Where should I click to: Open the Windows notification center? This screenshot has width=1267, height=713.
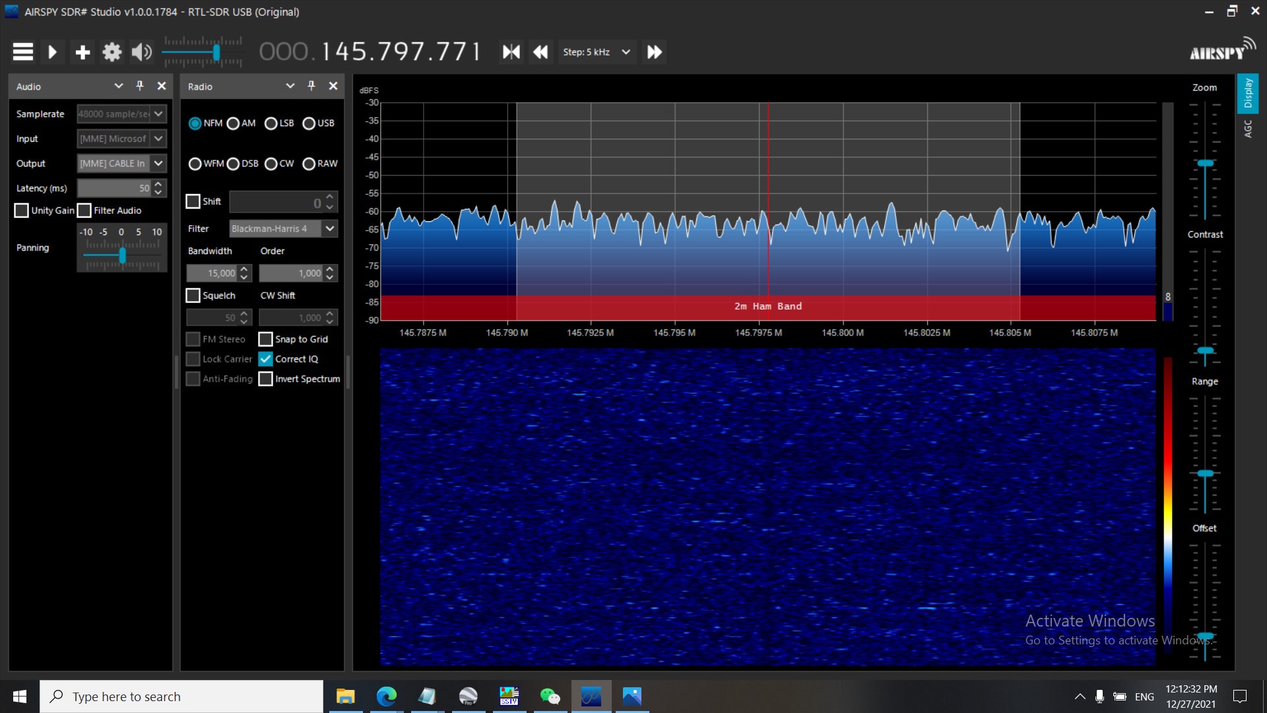tap(1240, 696)
